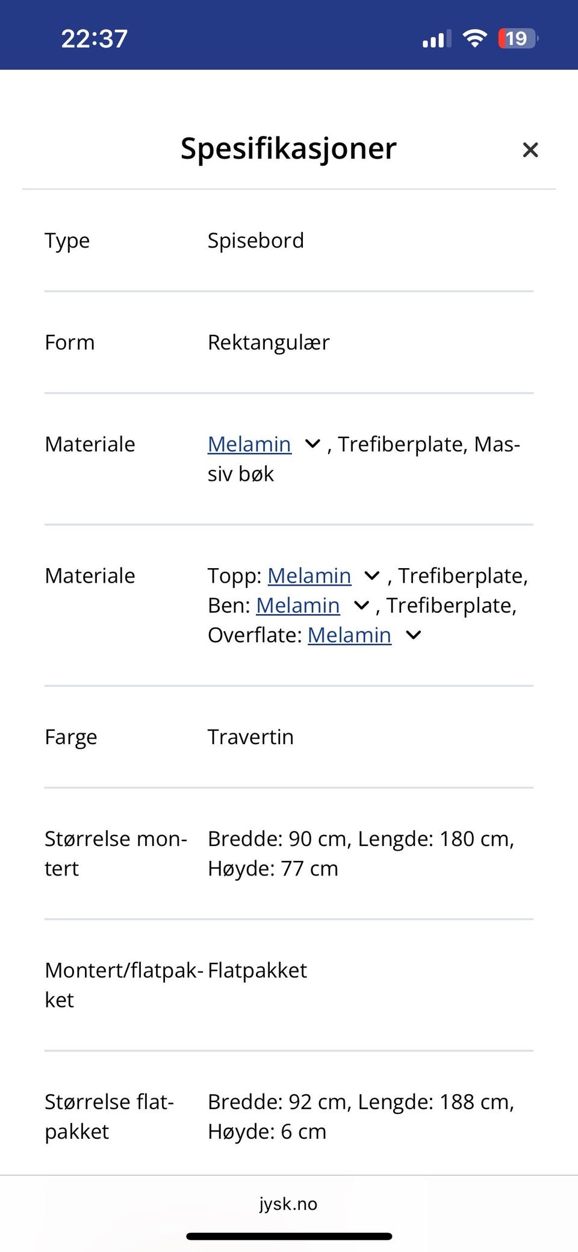
Task: Tap the Rektangulær form value
Action: pos(269,342)
